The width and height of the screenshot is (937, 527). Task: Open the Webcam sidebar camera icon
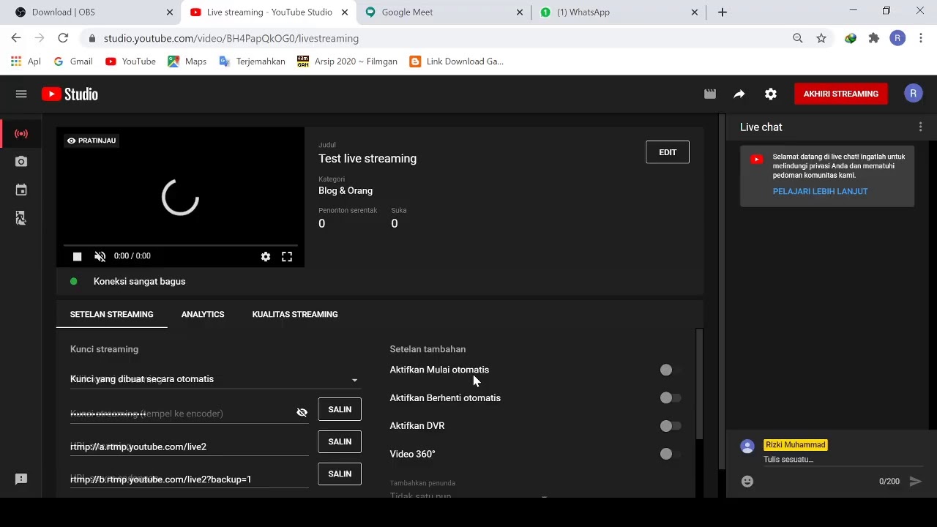pyautogui.click(x=21, y=162)
